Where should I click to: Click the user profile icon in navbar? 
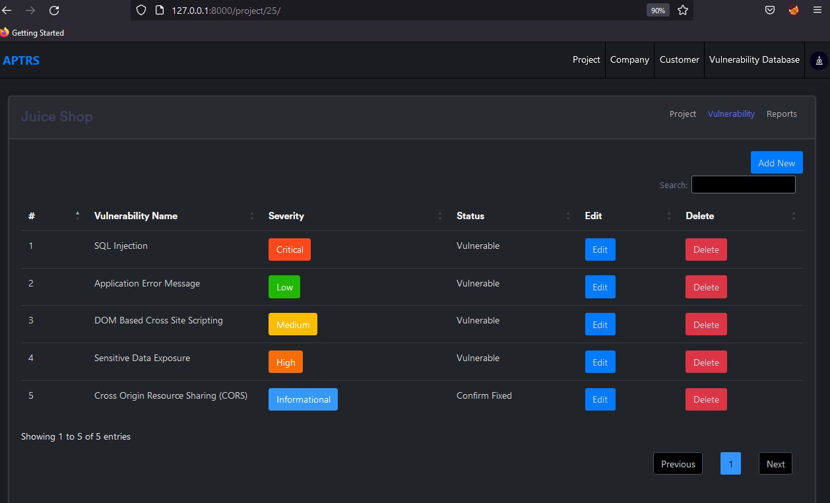[819, 60]
